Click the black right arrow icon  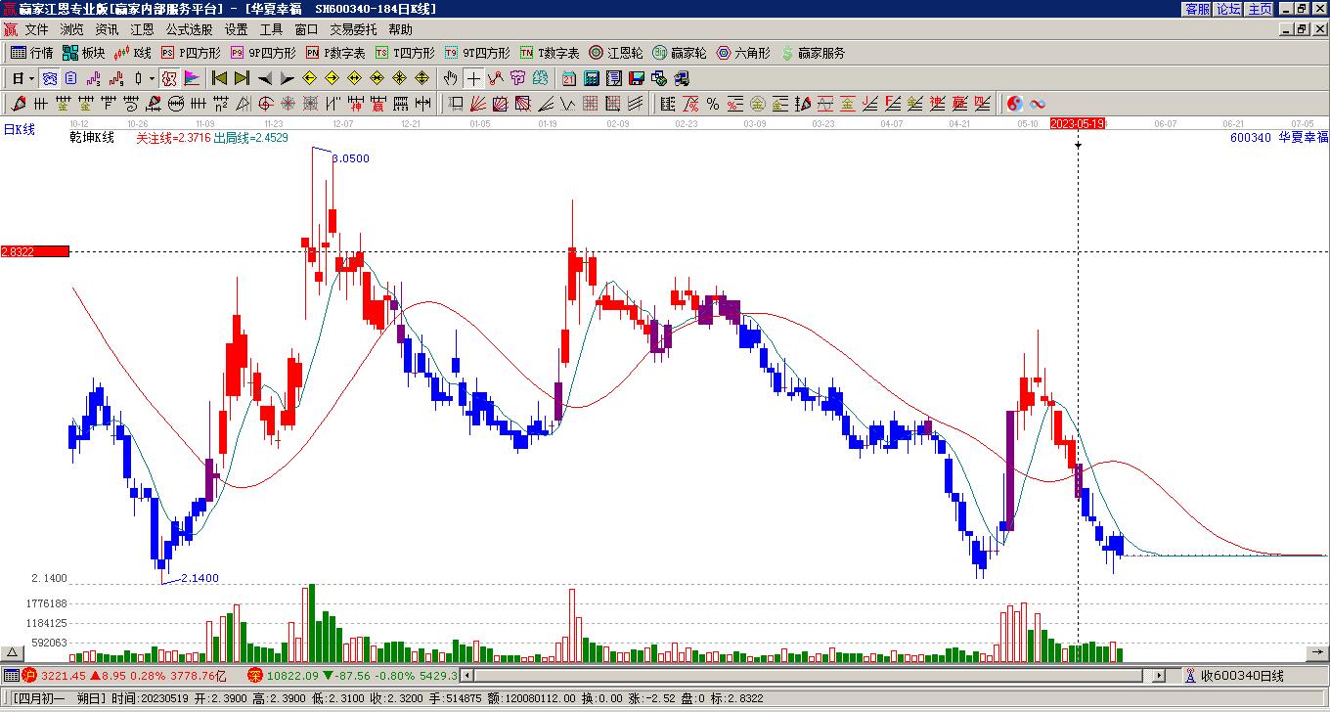click(x=287, y=78)
